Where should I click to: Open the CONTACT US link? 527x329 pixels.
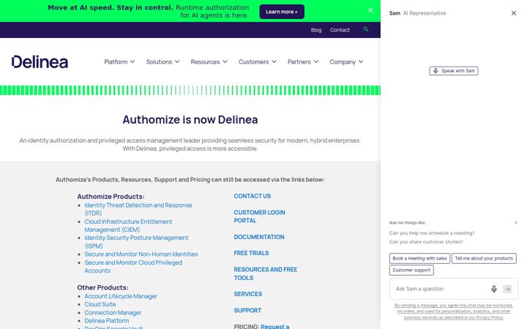click(253, 196)
